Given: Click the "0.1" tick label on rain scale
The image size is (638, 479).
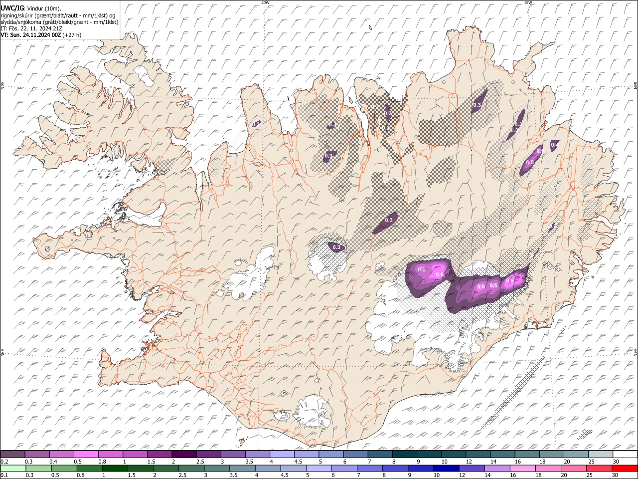Looking at the screenshot, I should pyautogui.click(x=4, y=475).
